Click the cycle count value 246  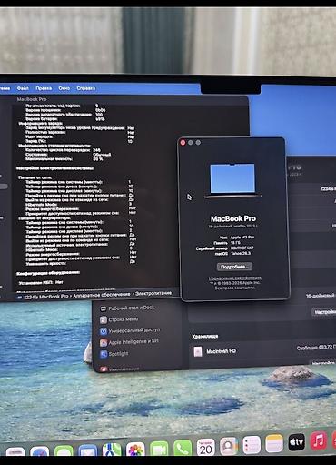tap(96, 150)
